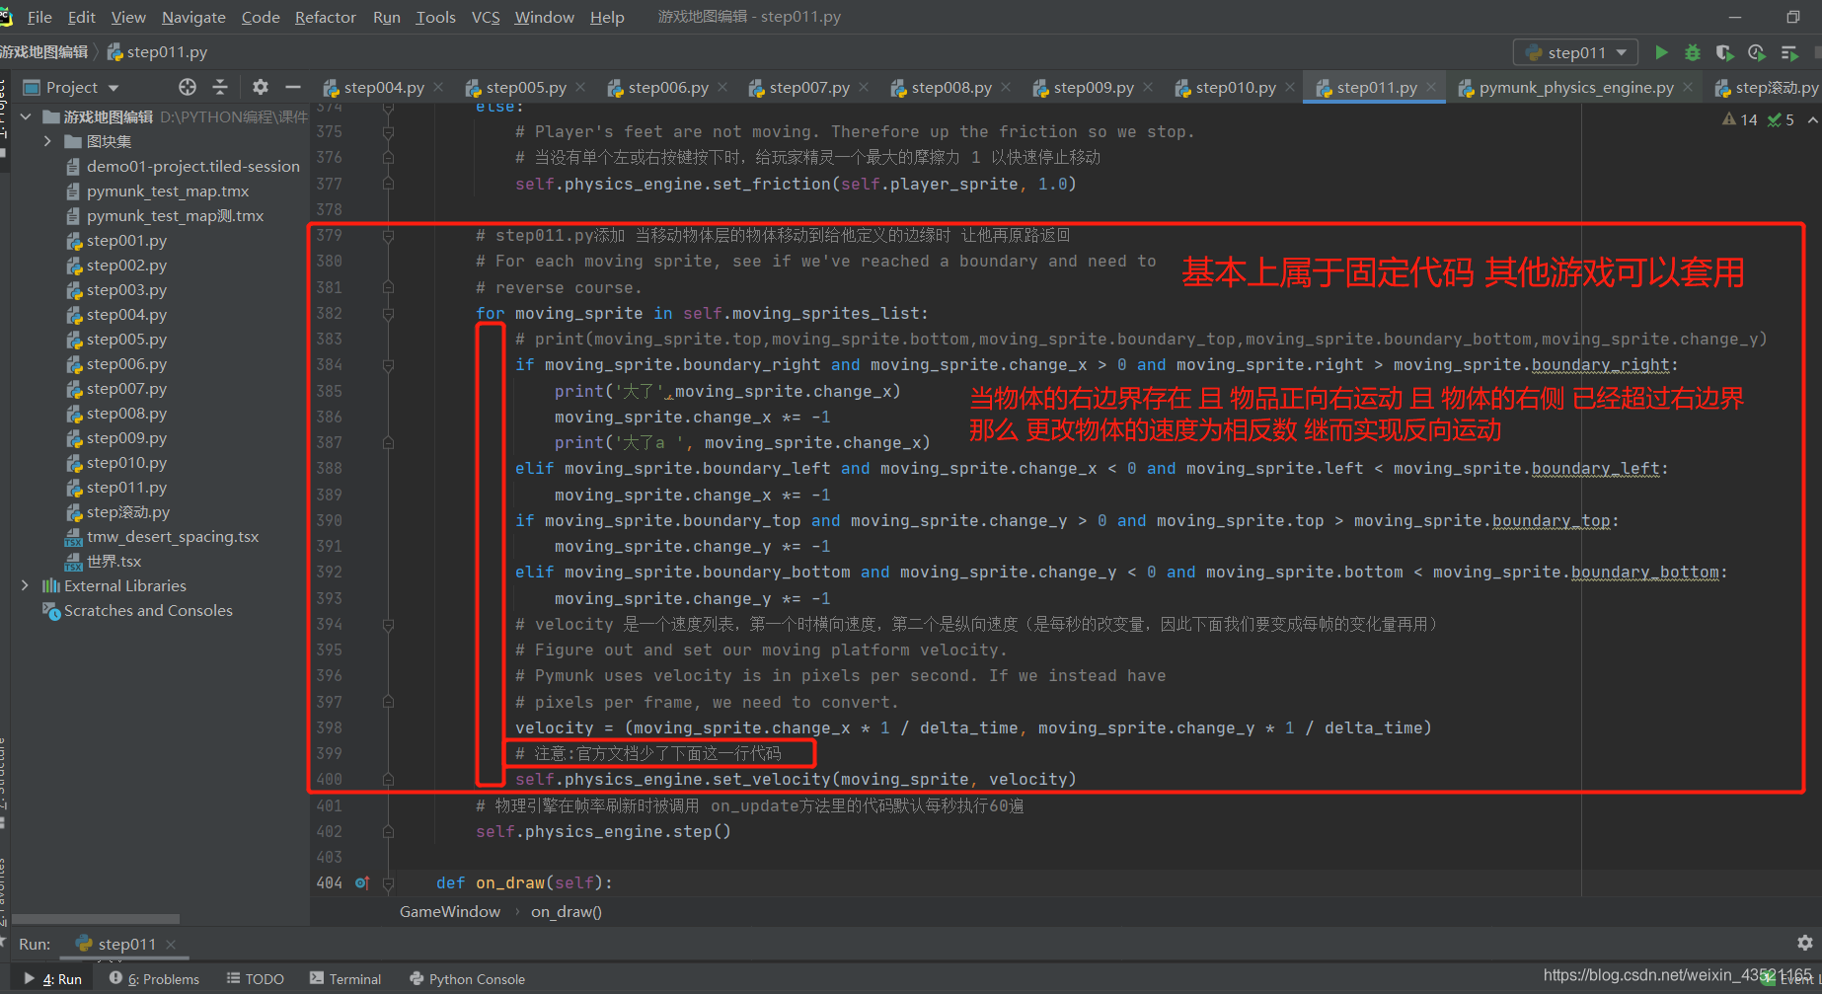Open the Navigate menu
This screenshot has width=1822, height=994.
[x=193, y=17]
